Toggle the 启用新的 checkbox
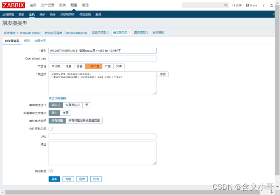The image size is (280, 195). (51, 171)
